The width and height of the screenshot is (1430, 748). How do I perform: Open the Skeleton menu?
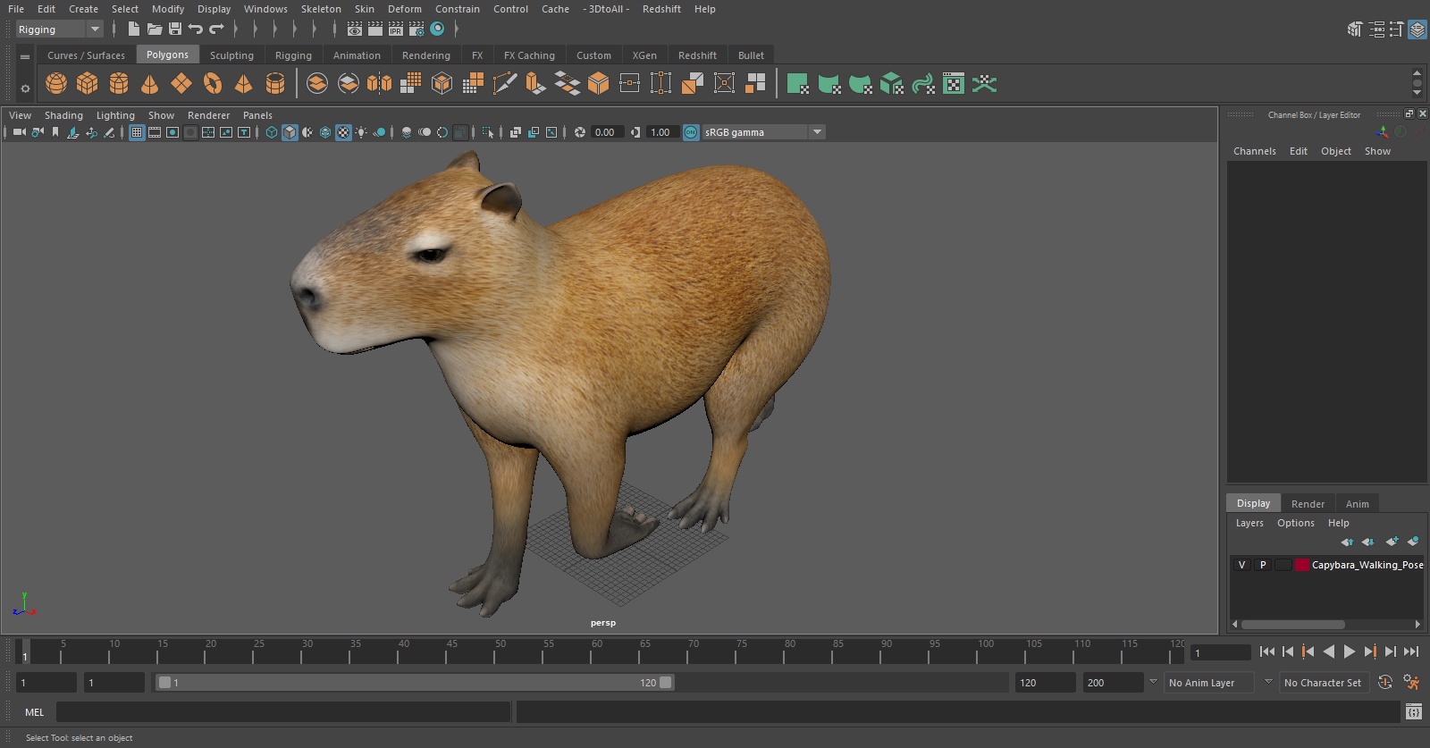coord(321,9)
